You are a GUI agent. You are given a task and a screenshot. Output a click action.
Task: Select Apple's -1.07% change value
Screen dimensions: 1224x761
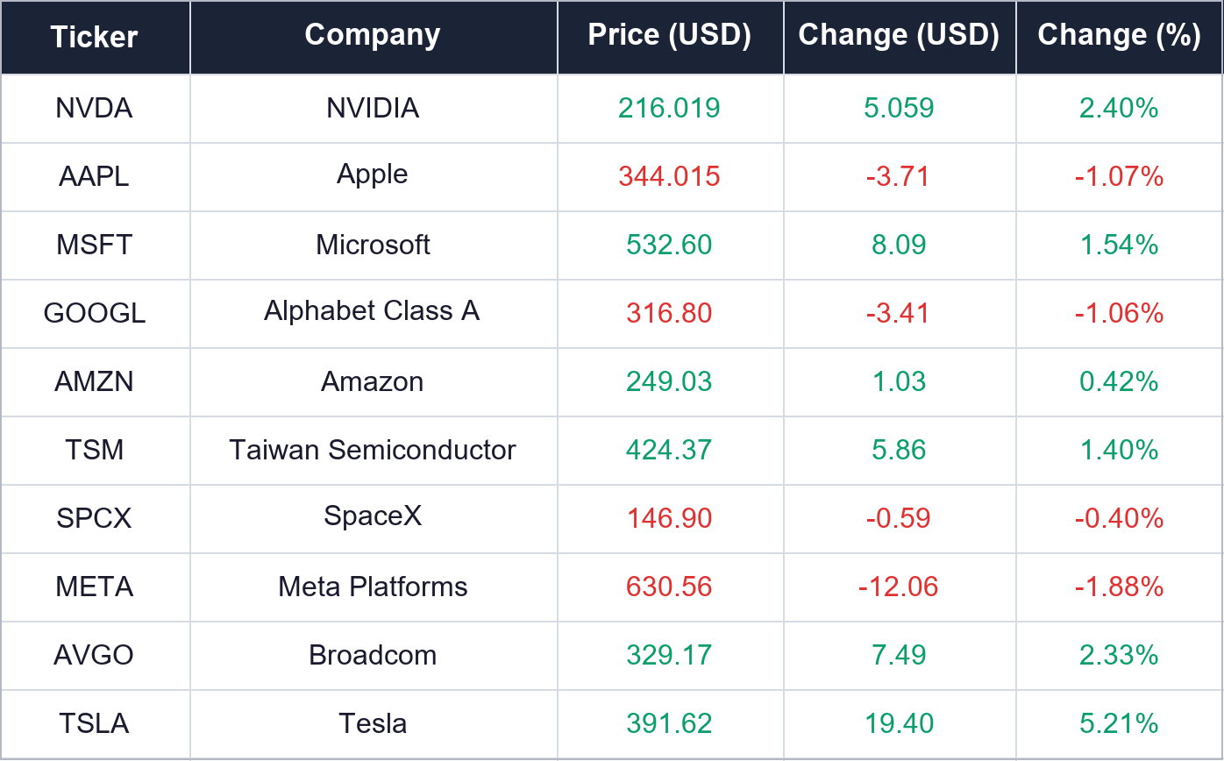tap(1120, 176)
